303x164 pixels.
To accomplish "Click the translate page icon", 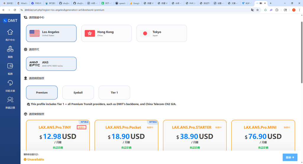I will tap(252, 10).
